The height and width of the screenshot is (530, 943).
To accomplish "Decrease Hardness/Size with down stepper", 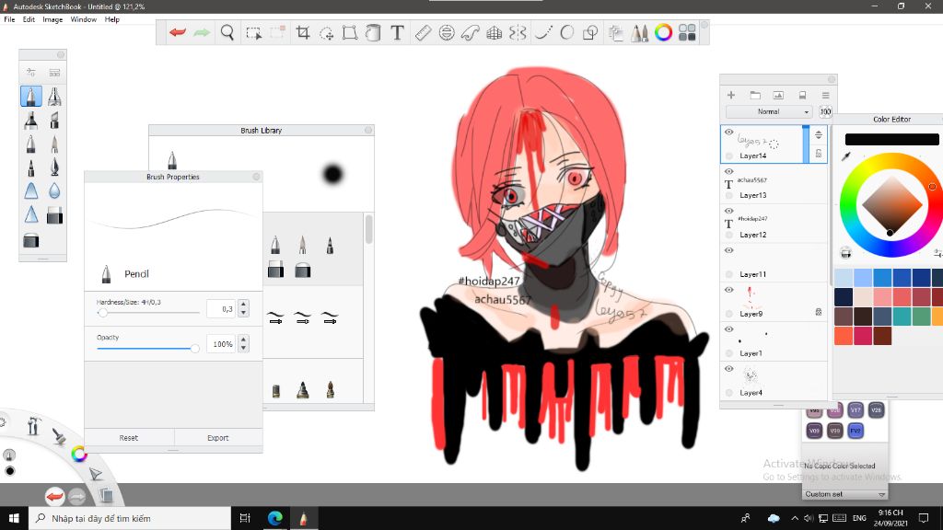I will pyautogui.click(x=243, y=313).
